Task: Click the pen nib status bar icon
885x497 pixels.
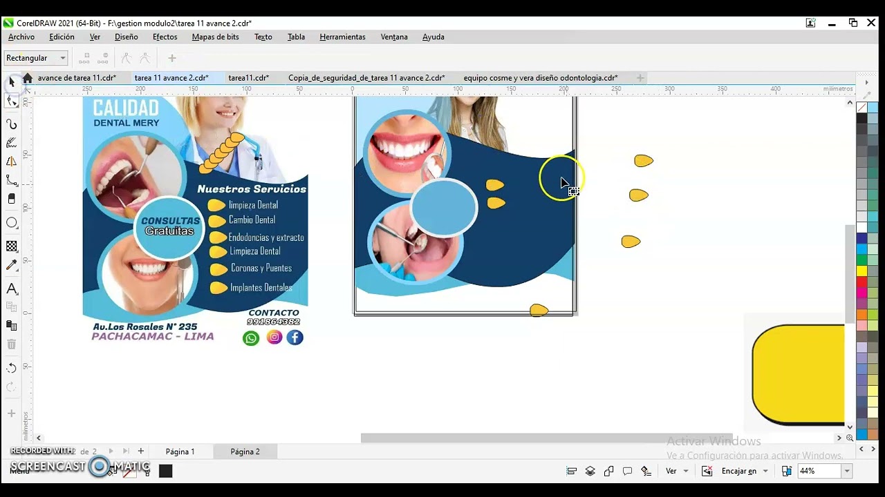Action: click(x=646, y=471)
